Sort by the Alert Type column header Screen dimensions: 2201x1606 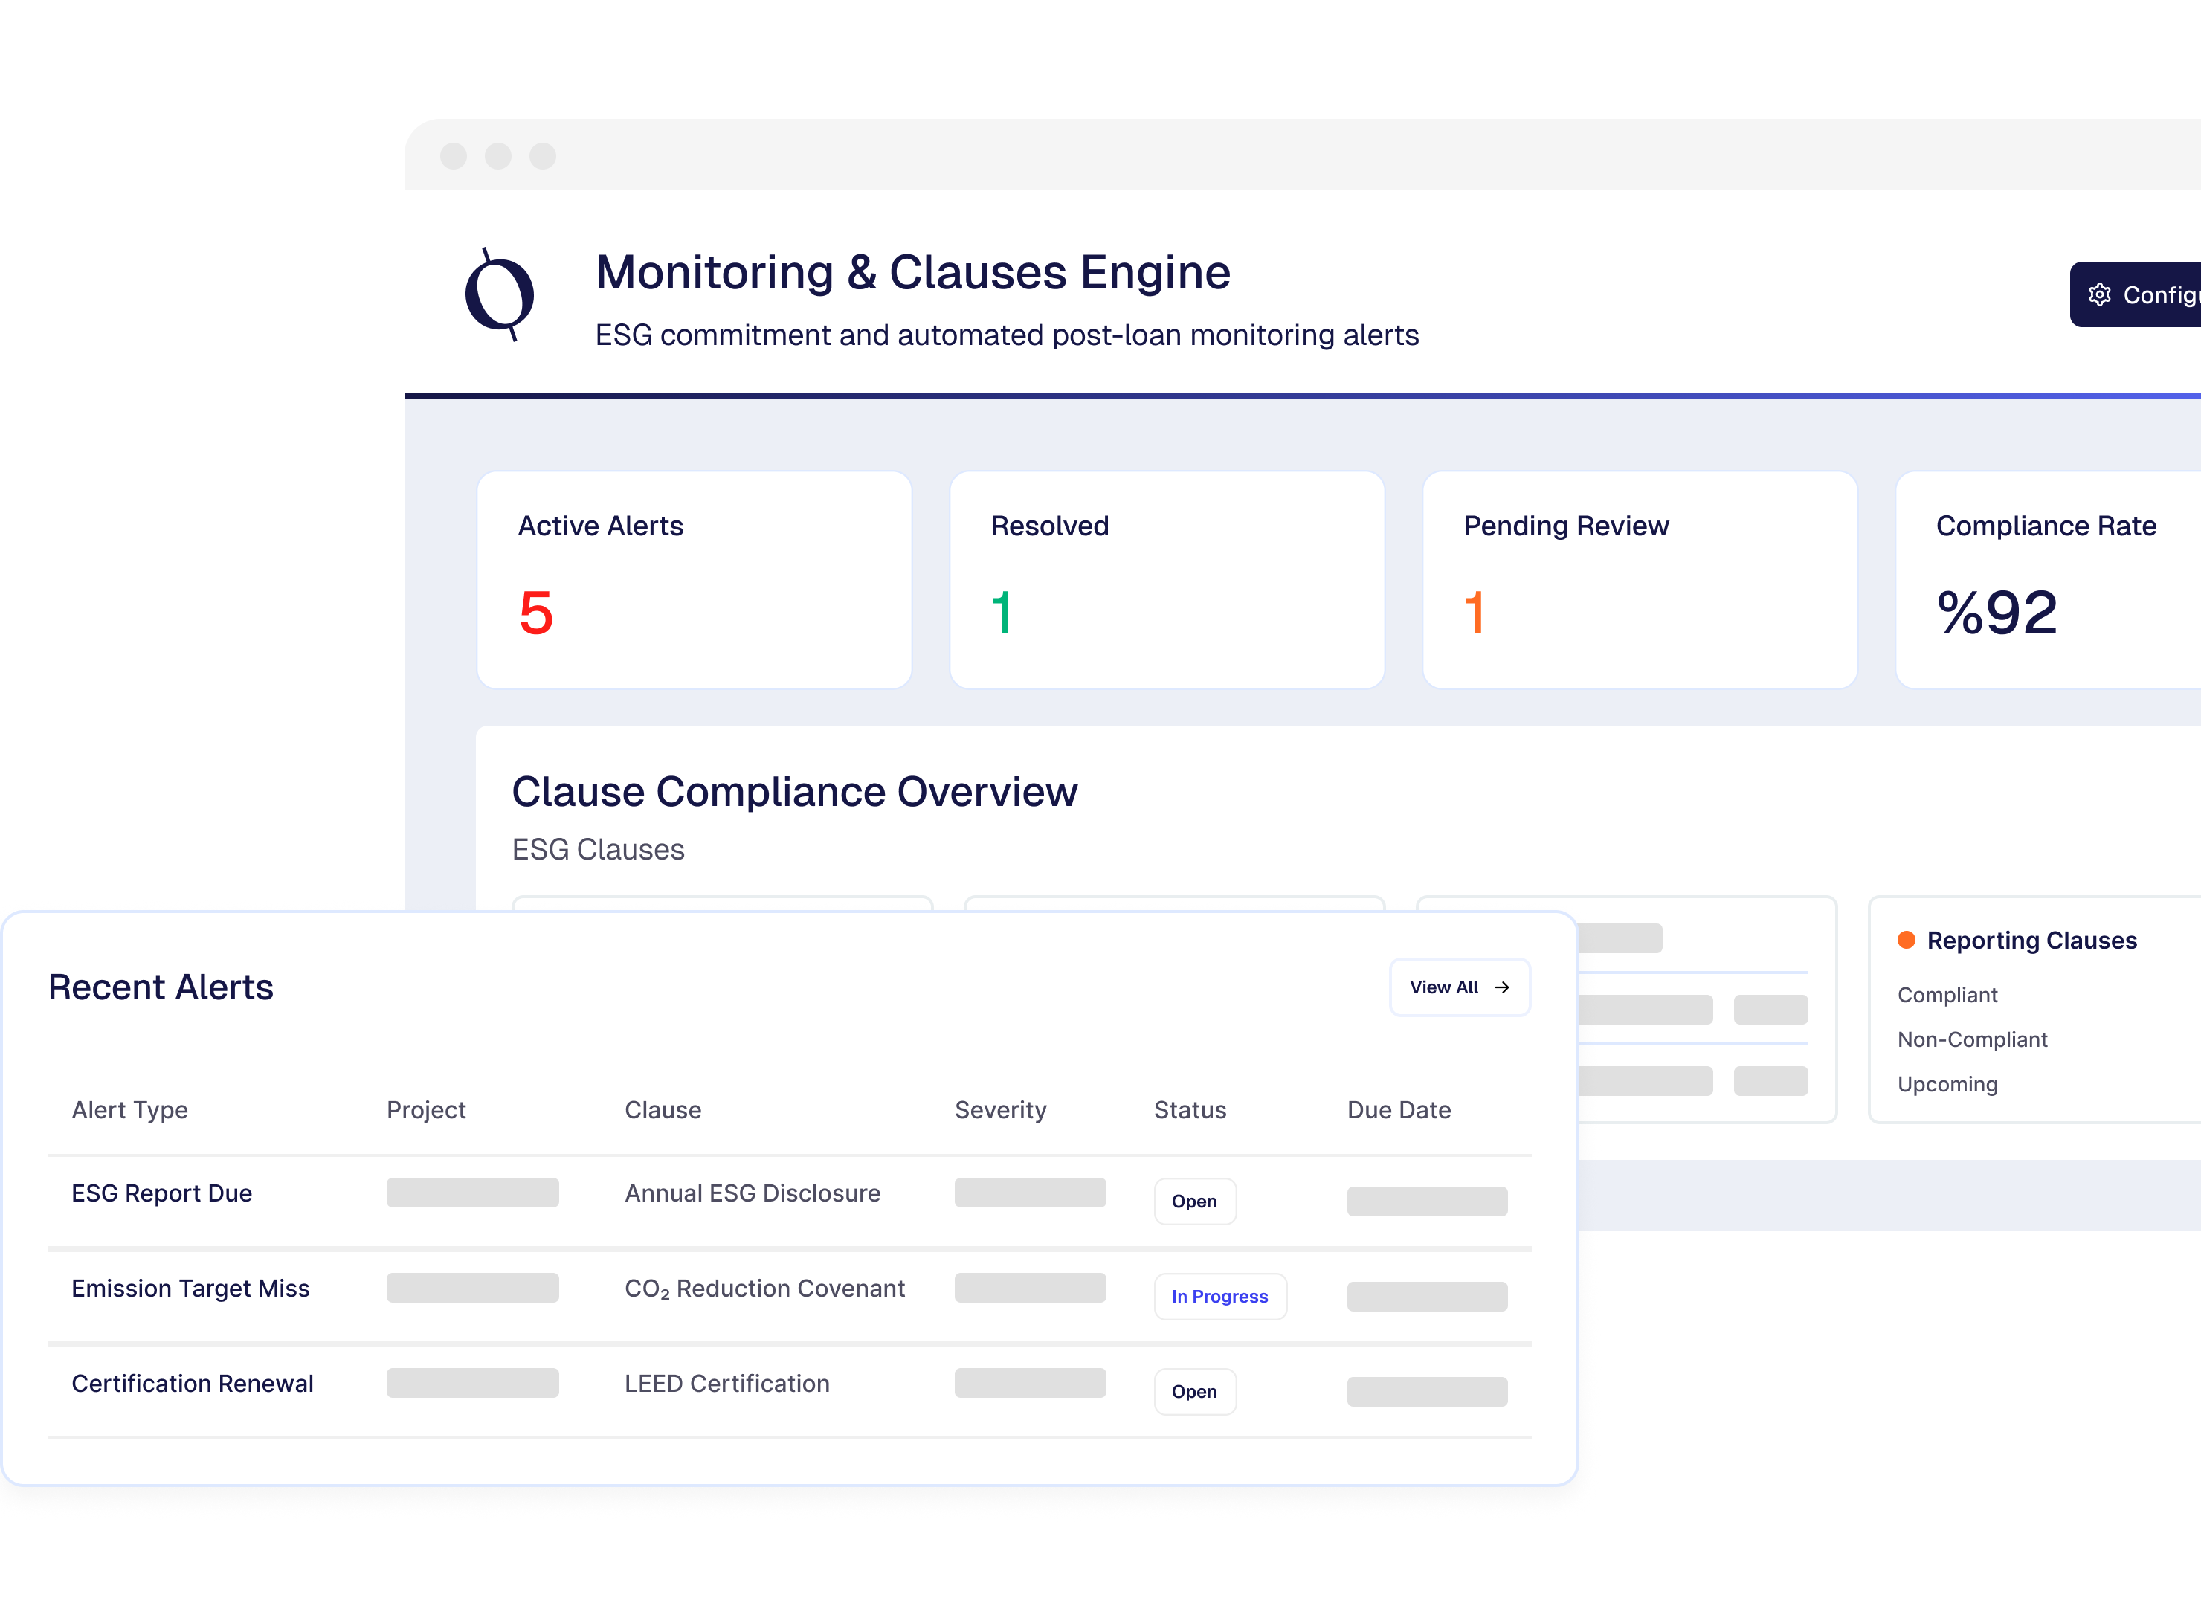tap(129, 1109)
